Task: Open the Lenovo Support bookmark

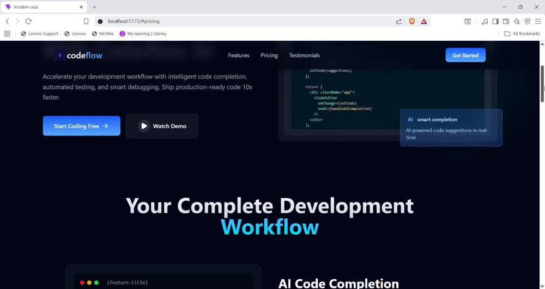Action: 40,34
